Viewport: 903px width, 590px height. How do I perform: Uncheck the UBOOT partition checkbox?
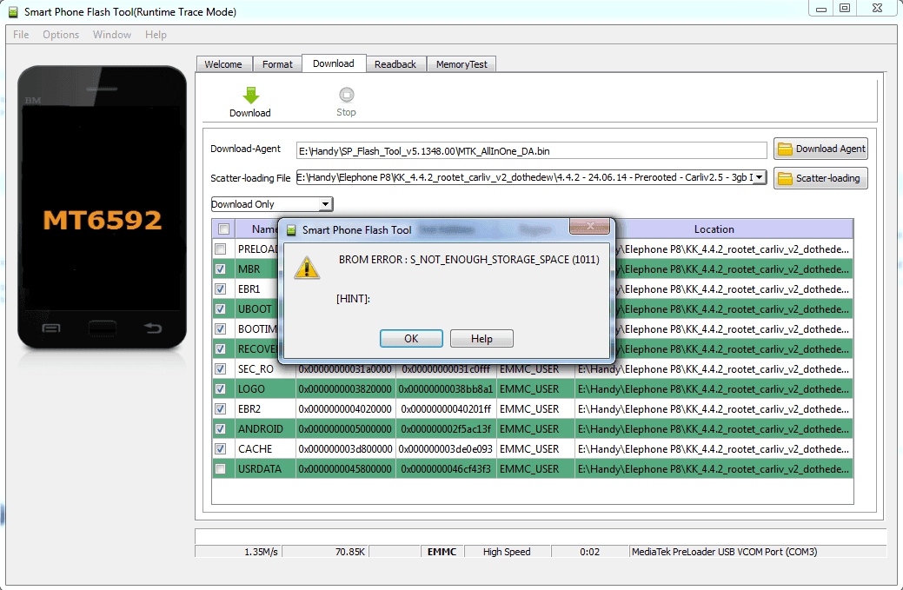[220, 309]
